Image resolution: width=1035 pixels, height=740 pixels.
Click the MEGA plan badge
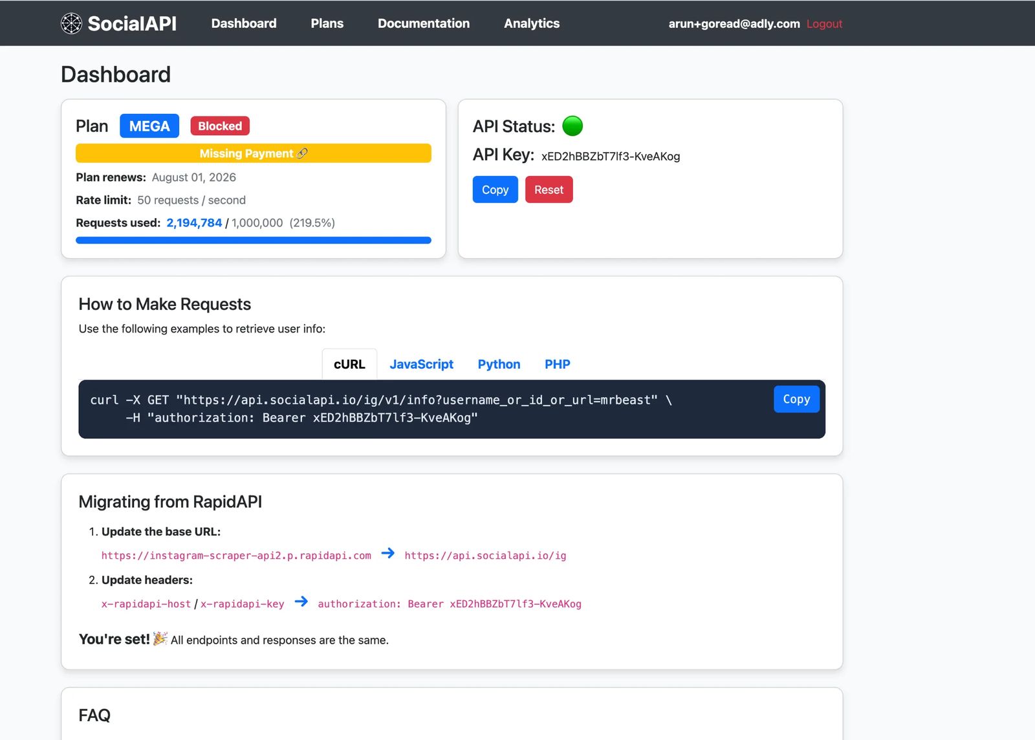pos(149,126)
